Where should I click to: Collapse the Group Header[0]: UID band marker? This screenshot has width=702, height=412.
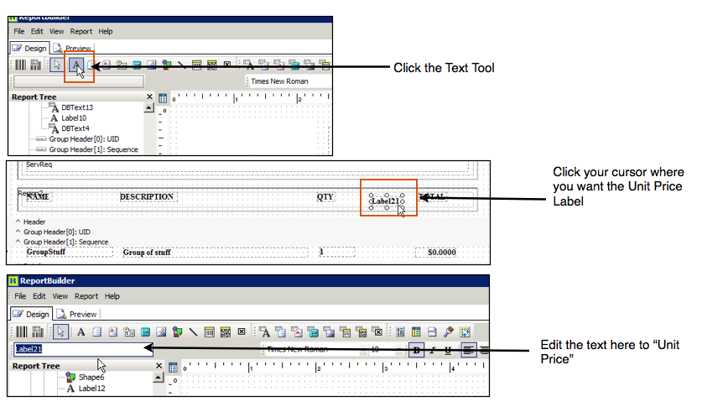18,232
